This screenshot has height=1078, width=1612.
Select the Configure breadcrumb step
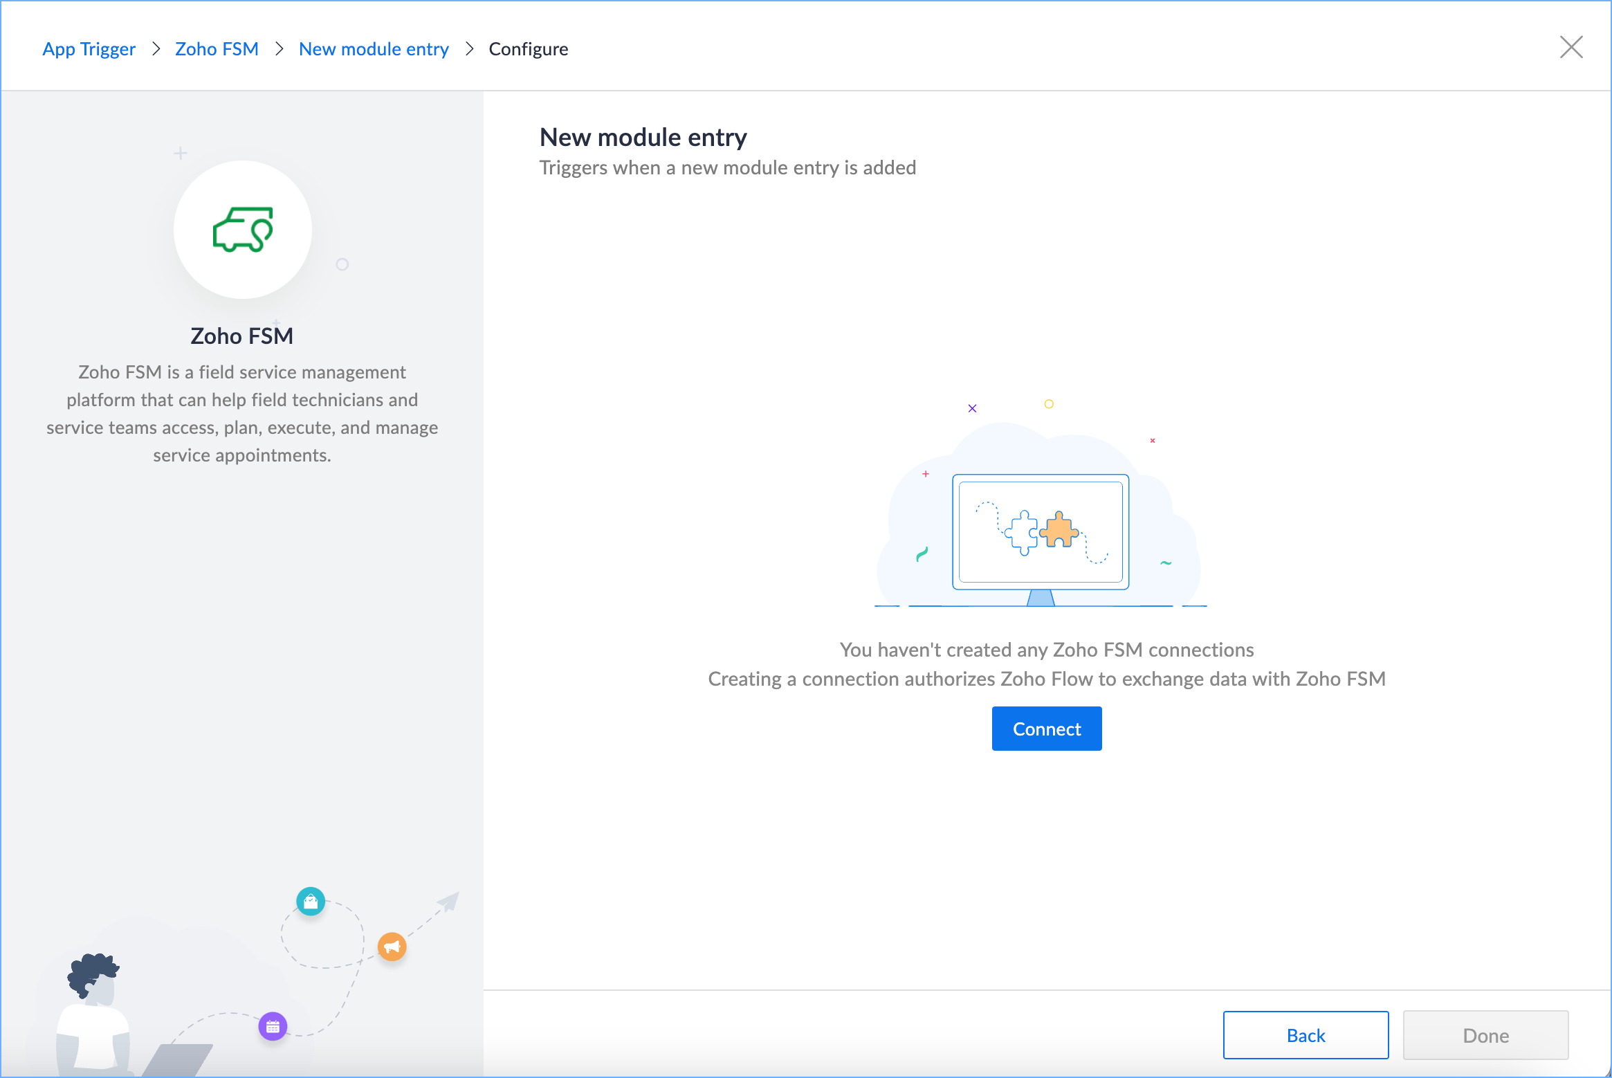528,49
